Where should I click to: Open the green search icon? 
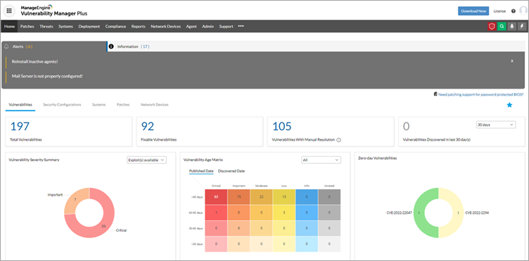[x=502, y=26]
